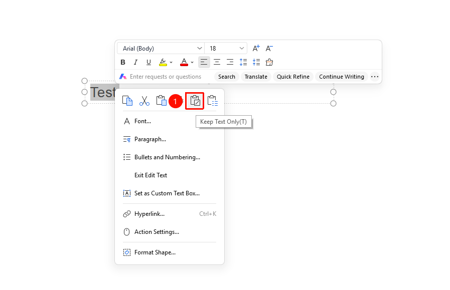
Task: Expand the font color dropdown arrow
Action: pos(192,62)
